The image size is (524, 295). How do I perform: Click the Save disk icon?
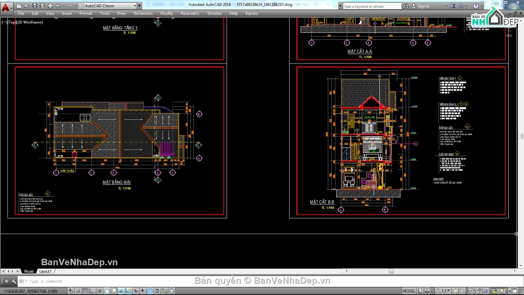click(x=34, y=6)
